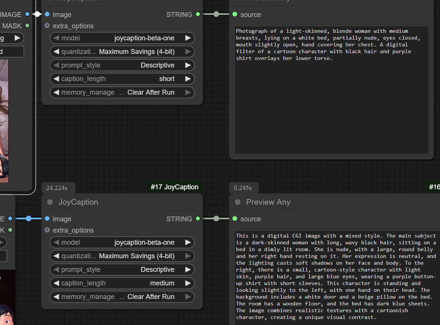Screen dimensions: 440x325
Task: Click the #17 JoyCaption node badge
Action: 174,187
